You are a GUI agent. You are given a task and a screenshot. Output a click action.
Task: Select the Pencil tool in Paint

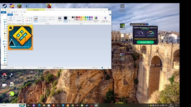[27, 18]
